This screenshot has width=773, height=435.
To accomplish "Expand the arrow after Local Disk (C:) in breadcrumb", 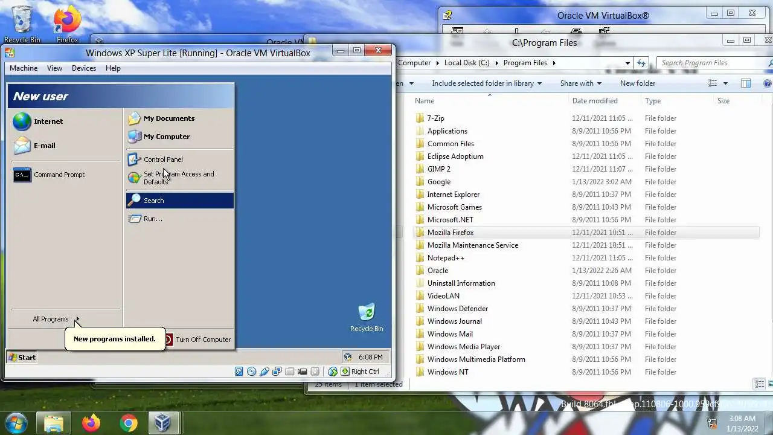I will (x=496, y=63).
